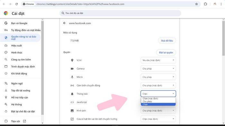The height and width of the screenshot is (126, 225).
Task: Click the address bar URL
Action: tap(80, 4)
